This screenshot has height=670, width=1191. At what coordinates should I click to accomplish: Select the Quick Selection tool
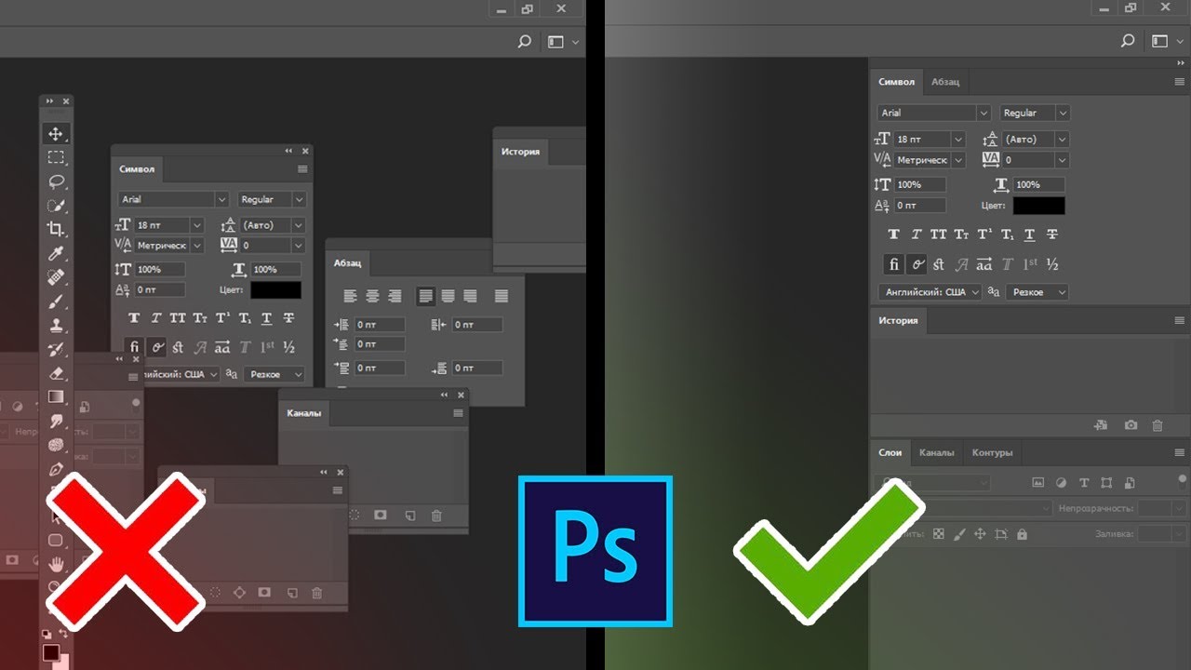pyautogui.click(x=56, y=205)
